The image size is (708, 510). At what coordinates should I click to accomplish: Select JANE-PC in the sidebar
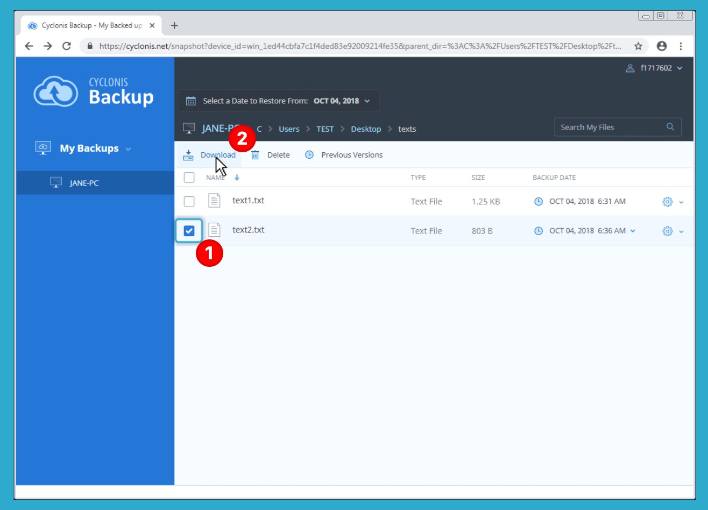[84, 183]
